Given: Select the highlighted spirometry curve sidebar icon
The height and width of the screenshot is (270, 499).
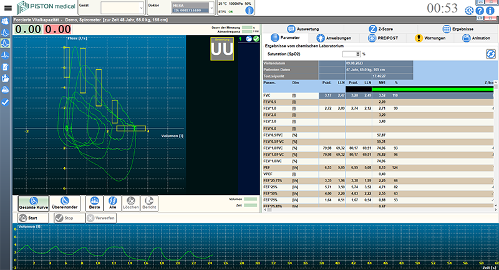Looking at the screenshot, I should coord(5,44).
